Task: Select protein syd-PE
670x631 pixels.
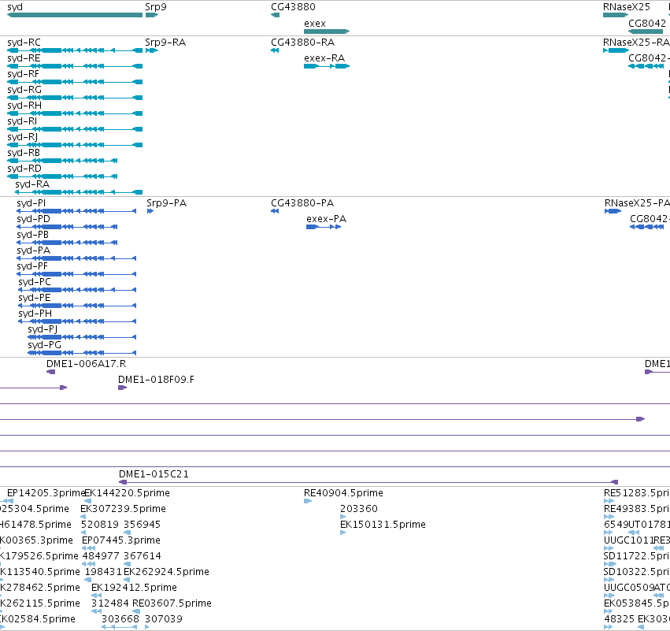Action: pyautogui.click(x=77, y=306)
